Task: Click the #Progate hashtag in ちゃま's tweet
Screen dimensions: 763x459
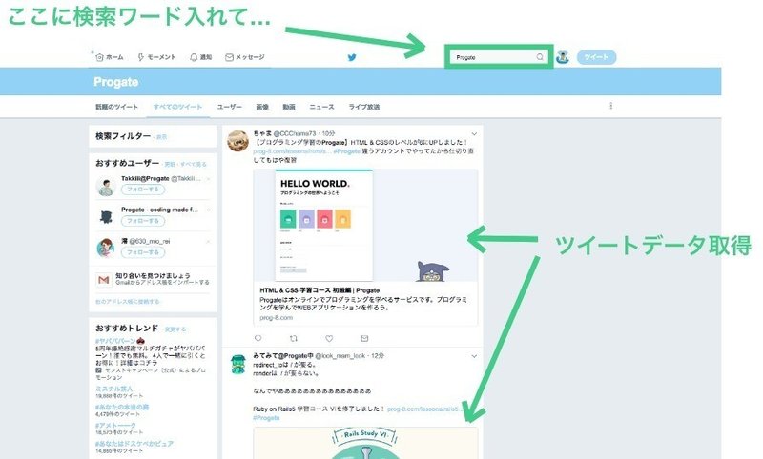Action: coord(347,151)
